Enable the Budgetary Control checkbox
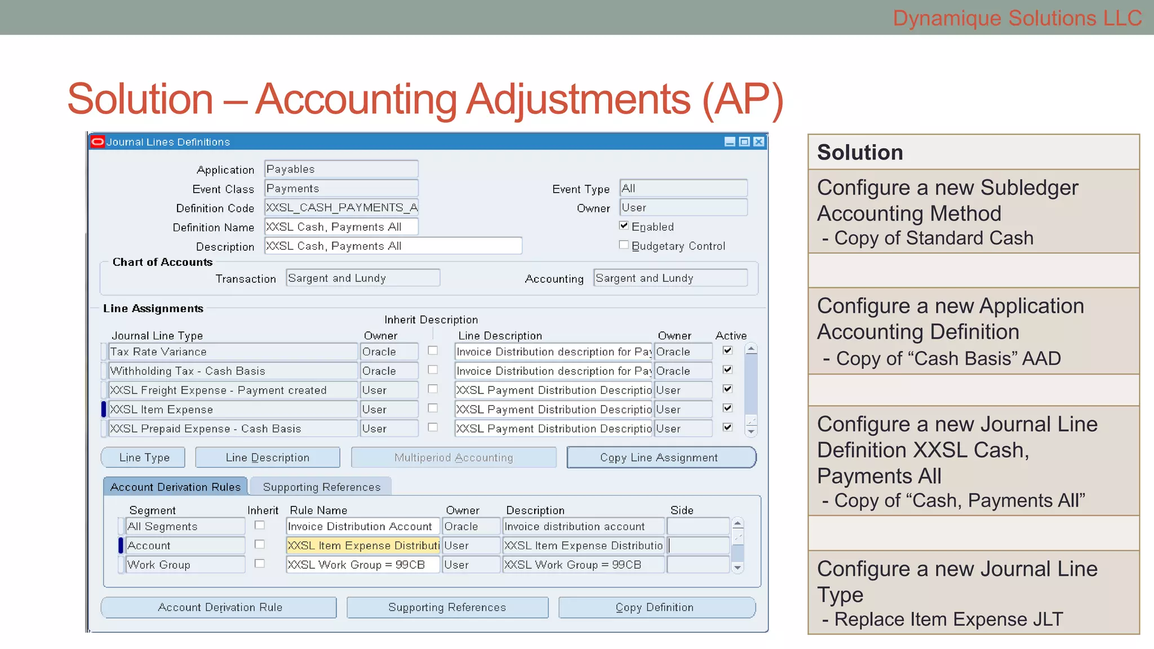The image size is (1154, 649). [624, 245]
